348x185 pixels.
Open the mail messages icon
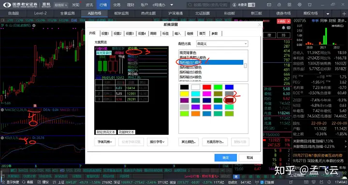point(269,5)
